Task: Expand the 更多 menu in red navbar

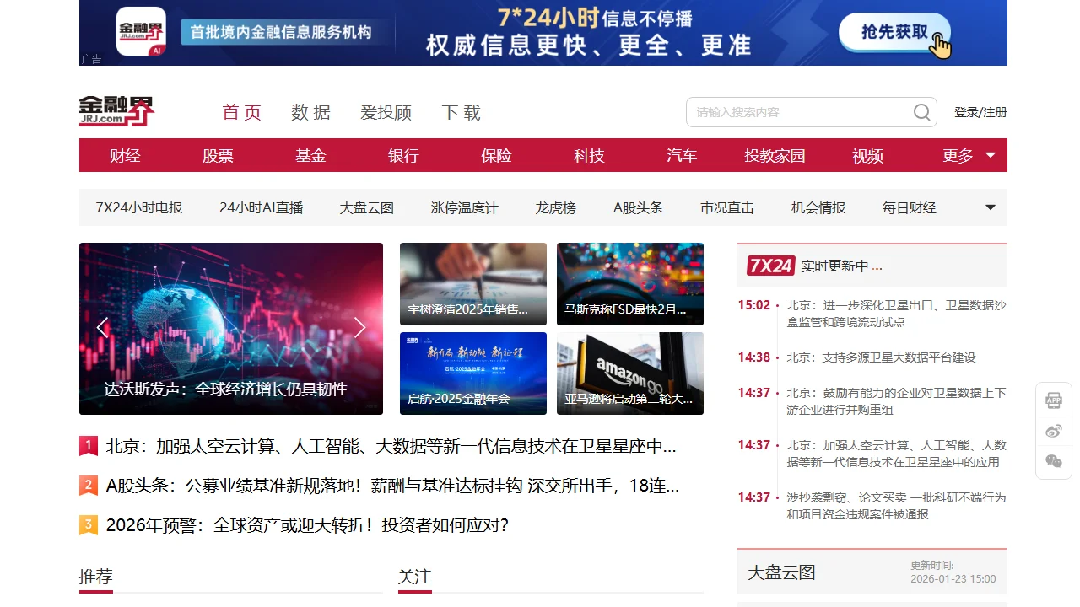Action: click(x=969, y=156)
